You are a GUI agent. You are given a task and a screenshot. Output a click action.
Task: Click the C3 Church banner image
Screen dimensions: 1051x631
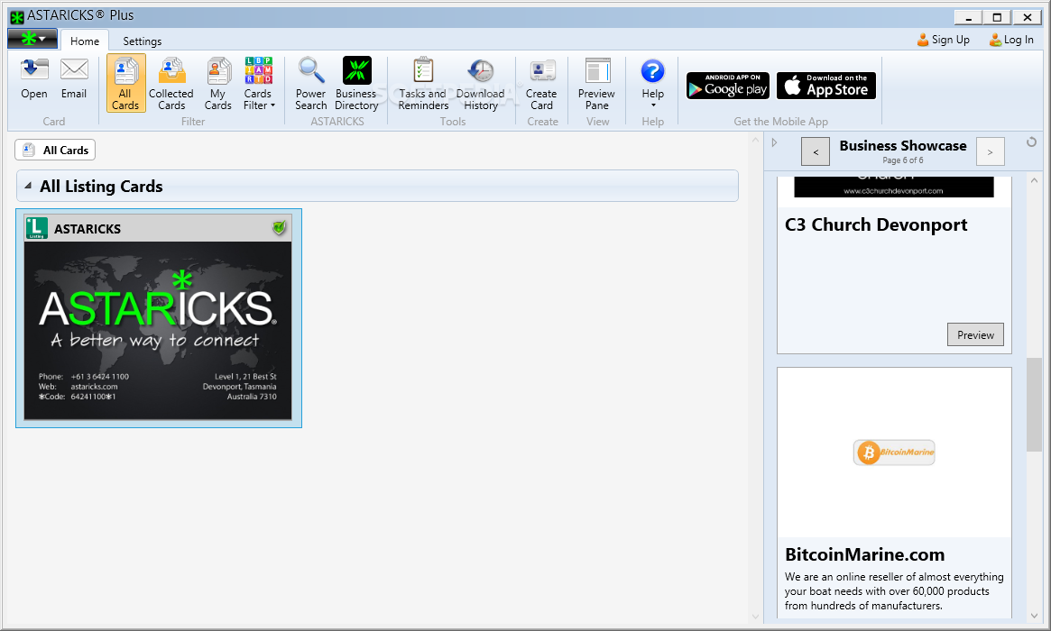893,187
